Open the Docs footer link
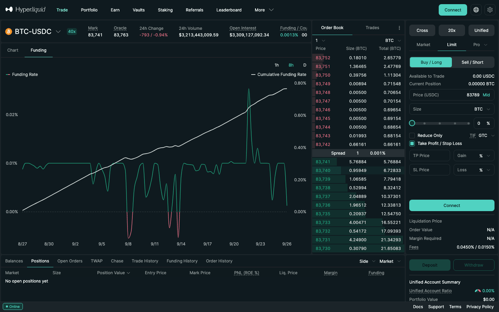Viewport: 499px width, 312px height. [x=418, y=307]
